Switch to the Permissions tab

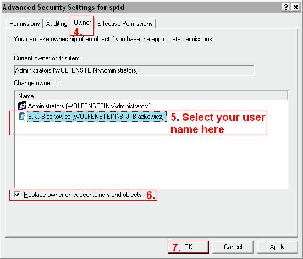coord(25,24)
